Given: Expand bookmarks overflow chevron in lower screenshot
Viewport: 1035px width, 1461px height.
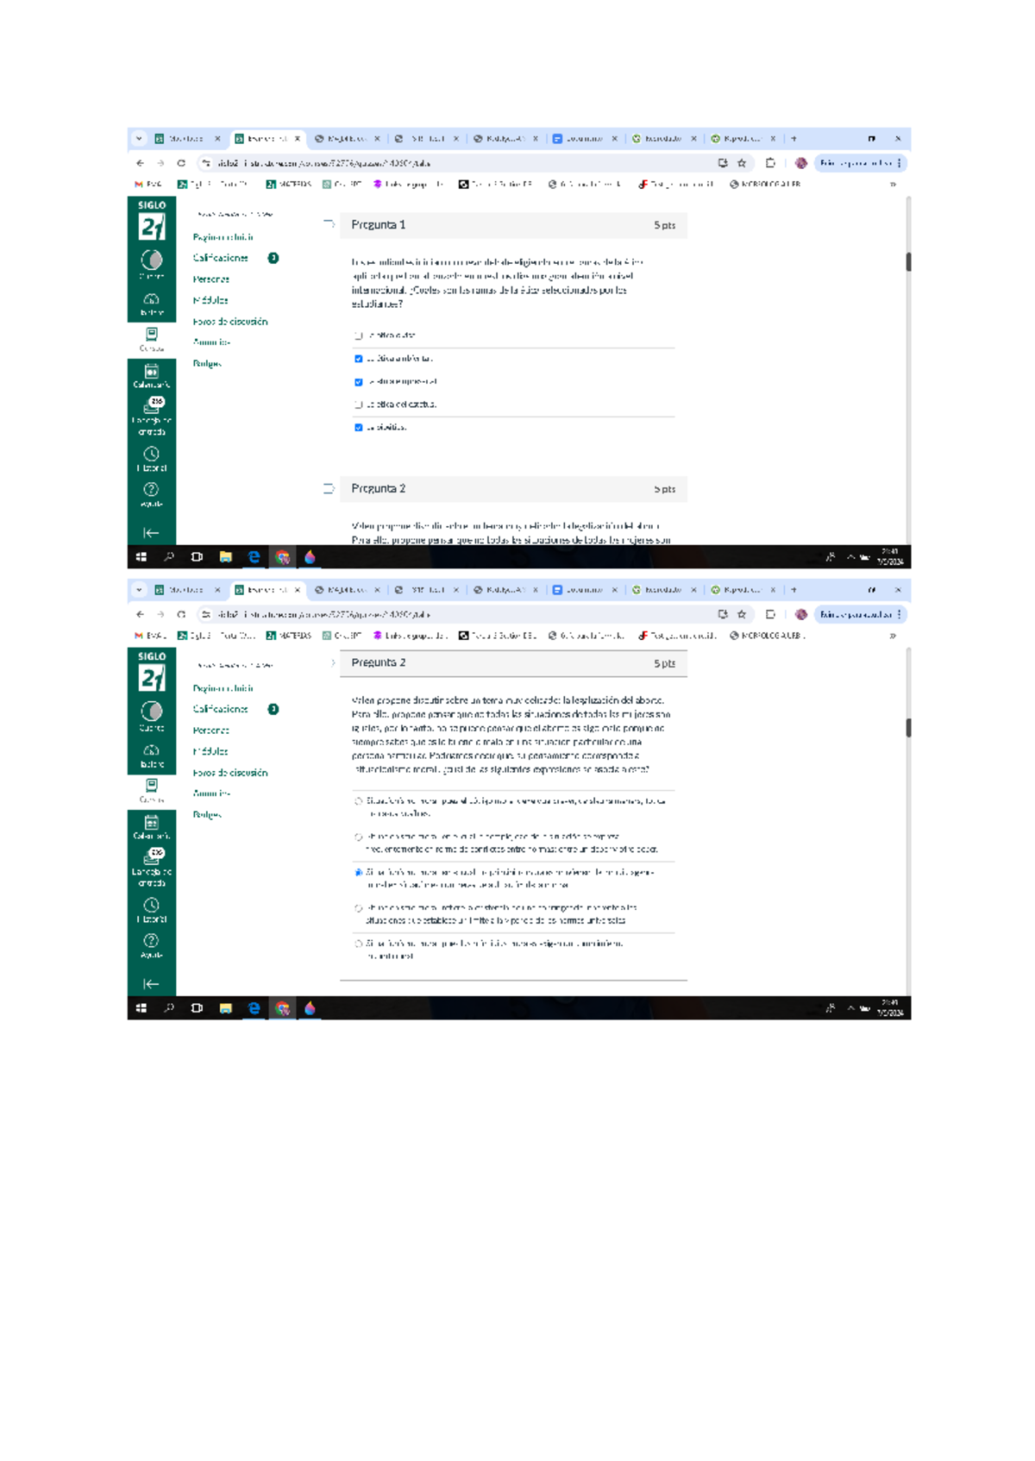Looking at the screenshot, I should (893, 636).
